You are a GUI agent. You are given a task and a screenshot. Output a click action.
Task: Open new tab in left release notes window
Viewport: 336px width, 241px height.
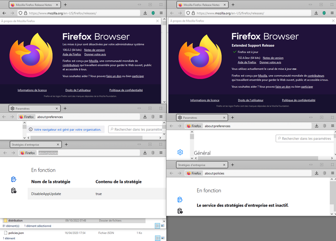tap(65, 5)
